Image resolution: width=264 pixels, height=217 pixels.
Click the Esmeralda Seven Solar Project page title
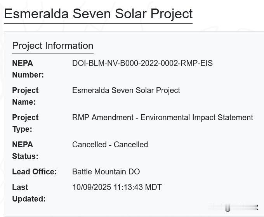pyautogui.click(x=98, y=14)
